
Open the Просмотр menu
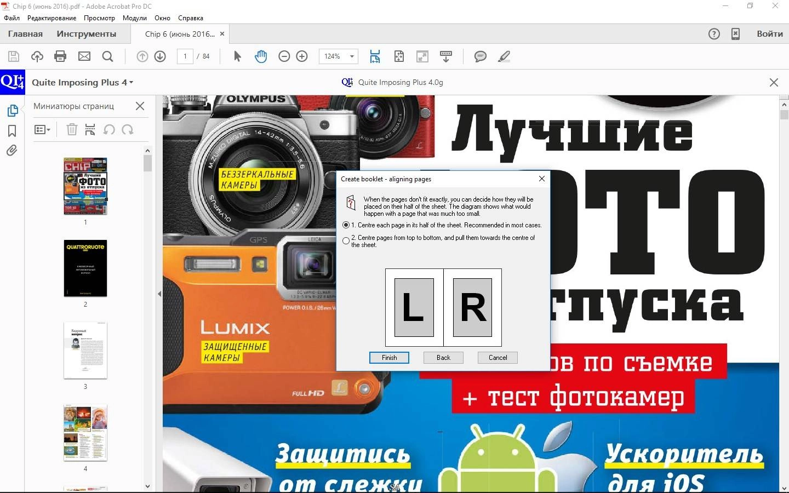99,18
